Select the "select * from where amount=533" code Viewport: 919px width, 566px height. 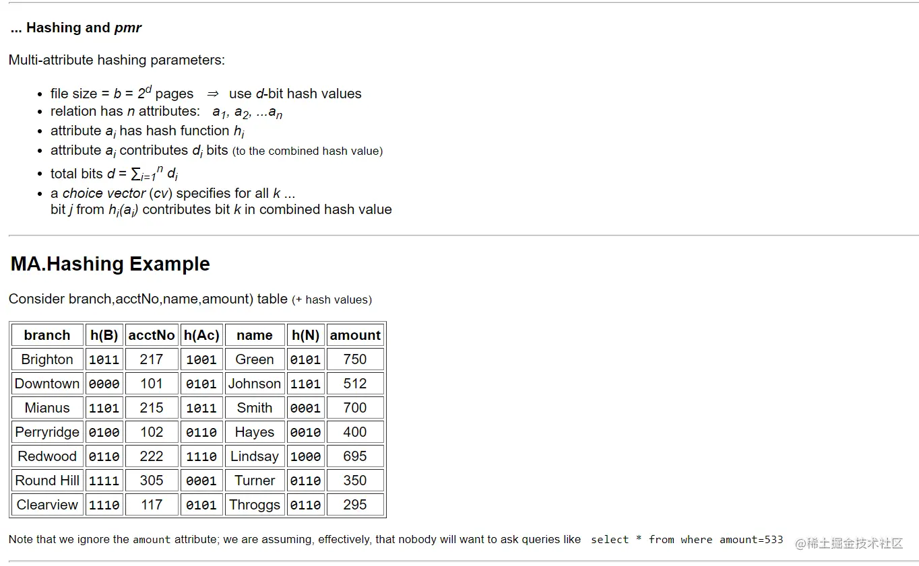click(687, 540)
